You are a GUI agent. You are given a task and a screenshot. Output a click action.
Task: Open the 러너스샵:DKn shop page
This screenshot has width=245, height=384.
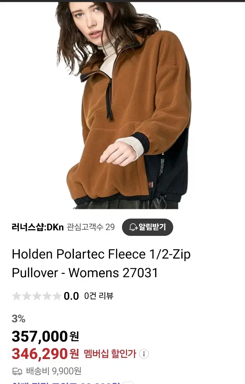pos(38,227)
